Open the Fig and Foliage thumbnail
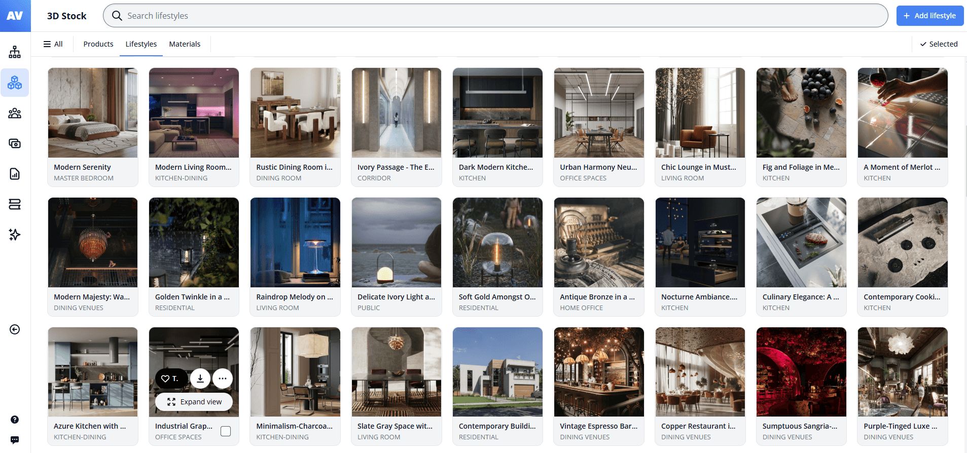The width and height of the screenshot is (967, 453). 801,113
